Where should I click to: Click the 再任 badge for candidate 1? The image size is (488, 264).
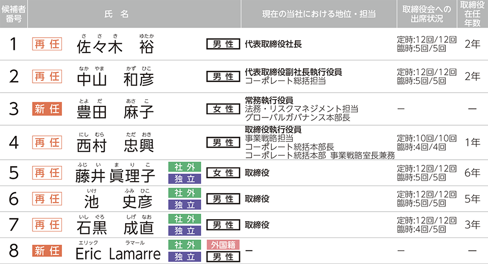pos(46,44)
